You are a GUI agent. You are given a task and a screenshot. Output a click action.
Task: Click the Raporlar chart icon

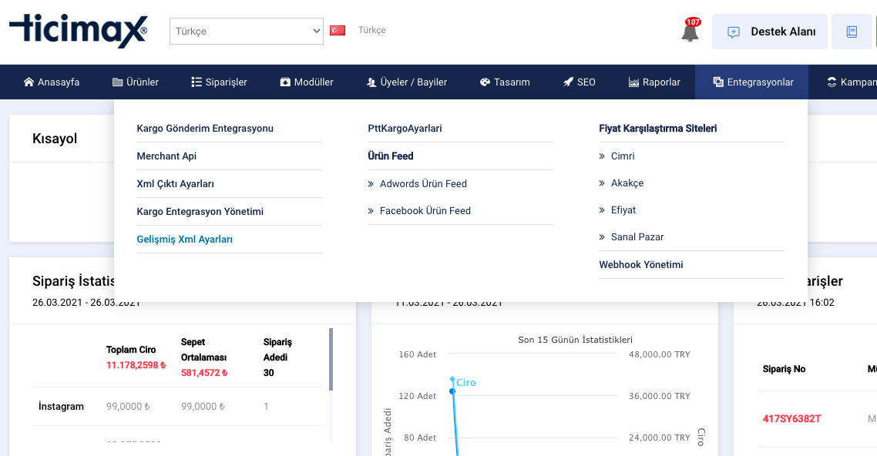633,82
